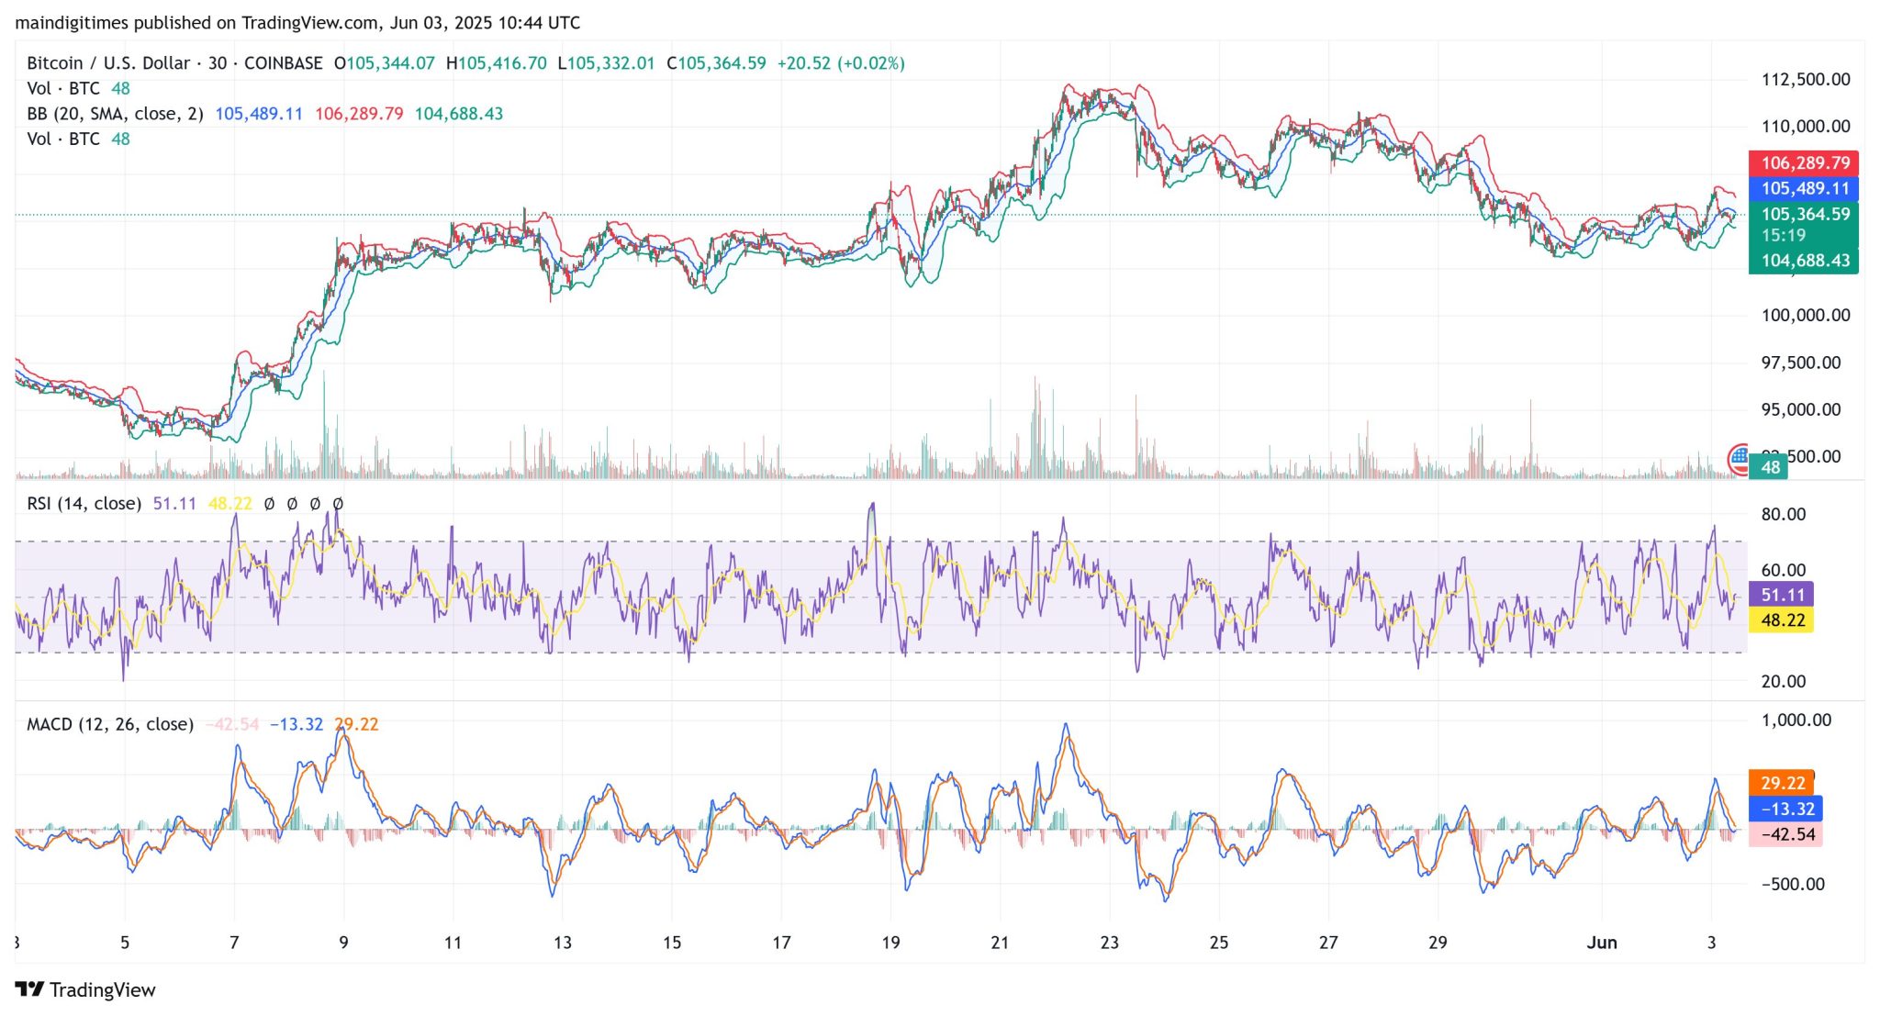
Task: Click the TradingView logo at bottom left
Action: (x=85, y=989)
